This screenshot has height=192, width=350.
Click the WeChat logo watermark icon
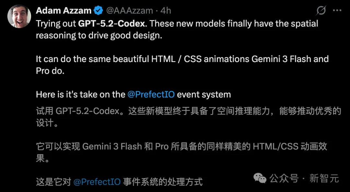pos(260,178)
